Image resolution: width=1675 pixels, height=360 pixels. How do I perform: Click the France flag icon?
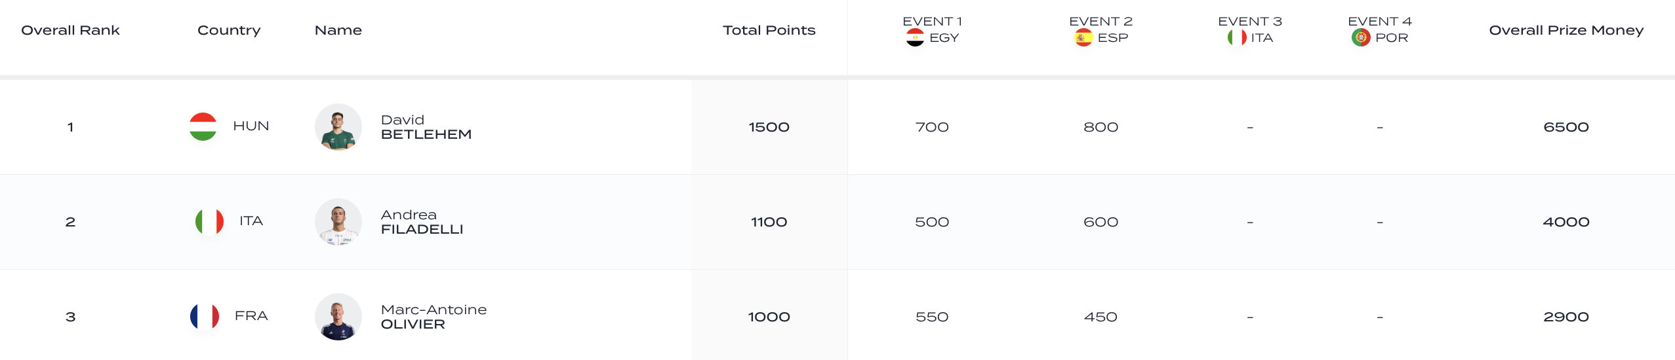click(205, 316)
